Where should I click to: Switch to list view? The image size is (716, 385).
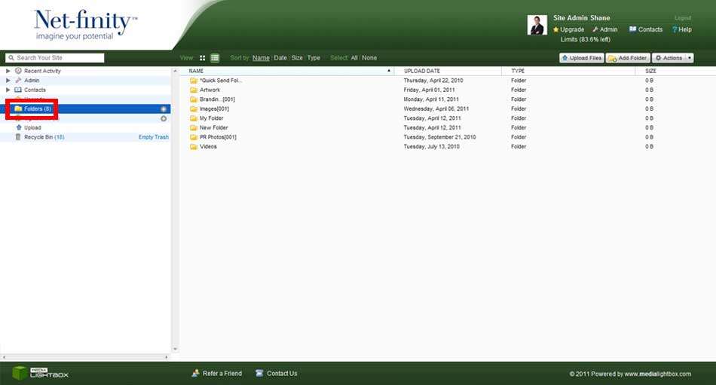click(x=215, y=58)
